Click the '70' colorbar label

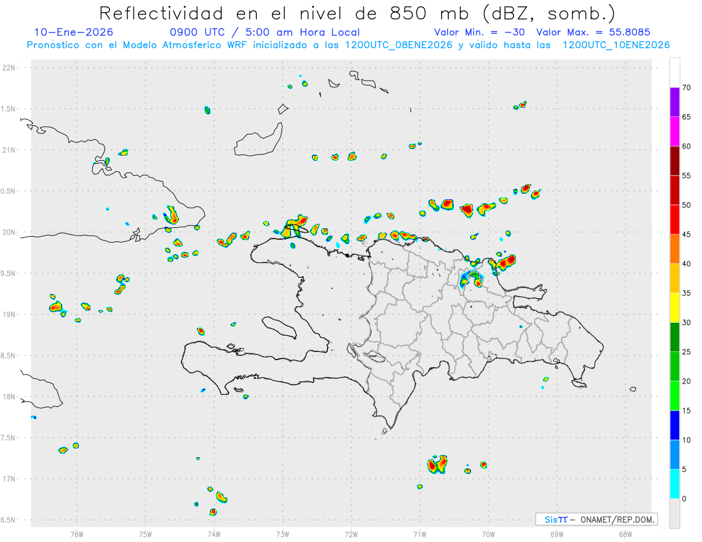(x=687, y=88)
